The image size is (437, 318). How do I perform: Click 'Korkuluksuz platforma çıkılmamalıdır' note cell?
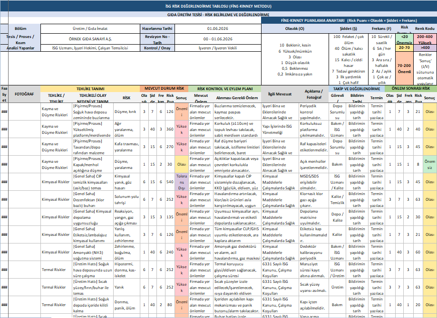point(314,129)
